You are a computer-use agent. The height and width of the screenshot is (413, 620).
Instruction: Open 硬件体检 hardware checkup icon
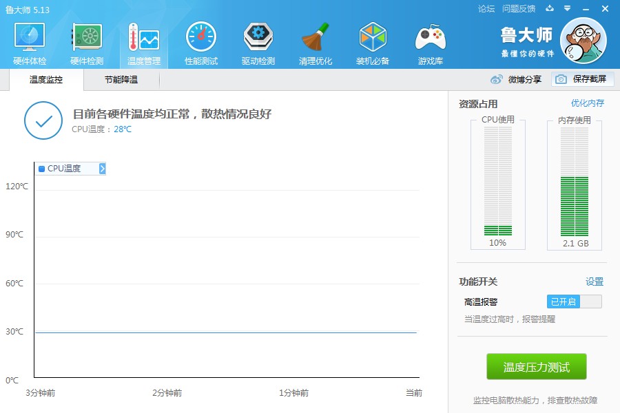pos(30,36)
